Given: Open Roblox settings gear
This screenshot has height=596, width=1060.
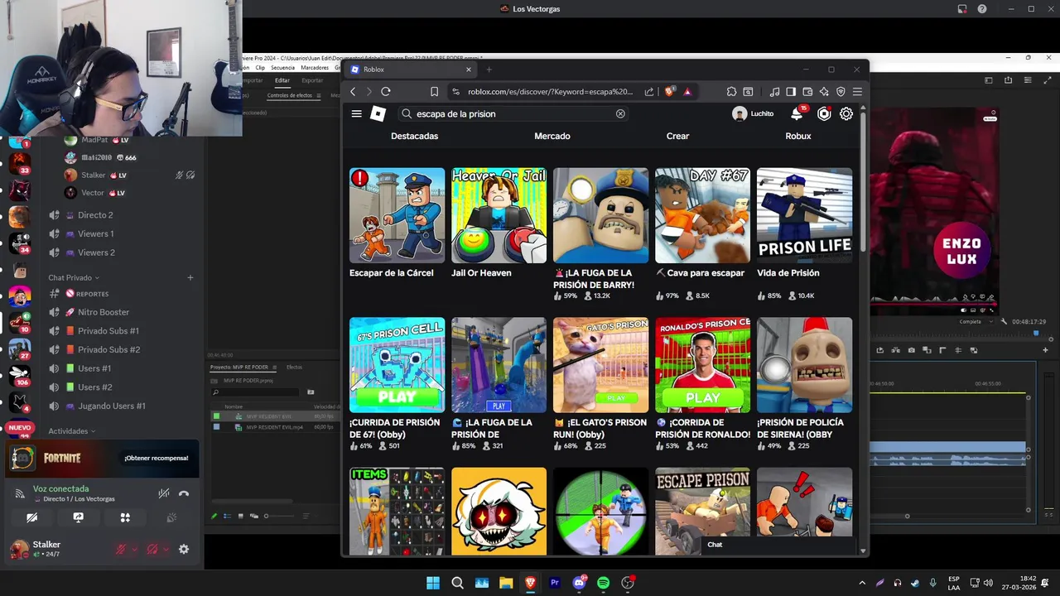Looking at the screenshot, I should coord(846,113).
